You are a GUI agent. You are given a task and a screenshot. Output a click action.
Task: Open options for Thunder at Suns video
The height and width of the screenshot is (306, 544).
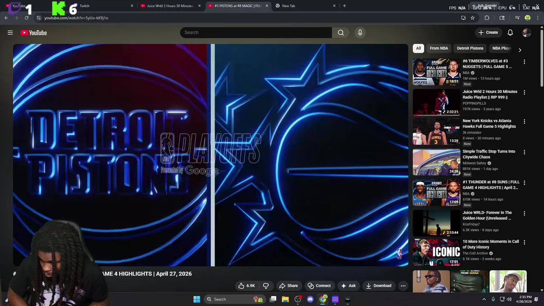click(x=524, y=183)
